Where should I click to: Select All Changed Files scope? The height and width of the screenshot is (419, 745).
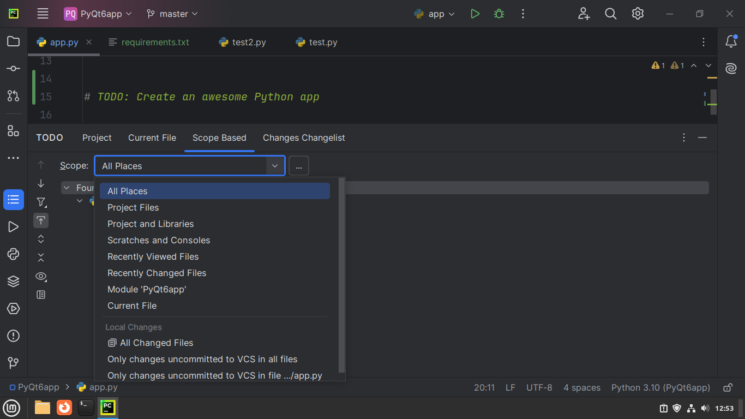pyautogui.click(x=215, y=343)
